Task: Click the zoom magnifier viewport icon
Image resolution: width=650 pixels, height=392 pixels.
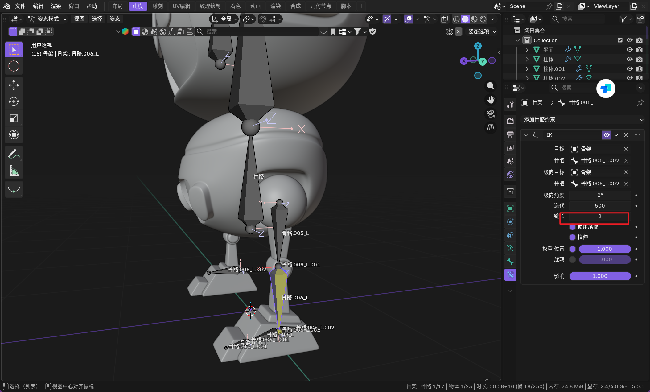Action: coord(491,86)
